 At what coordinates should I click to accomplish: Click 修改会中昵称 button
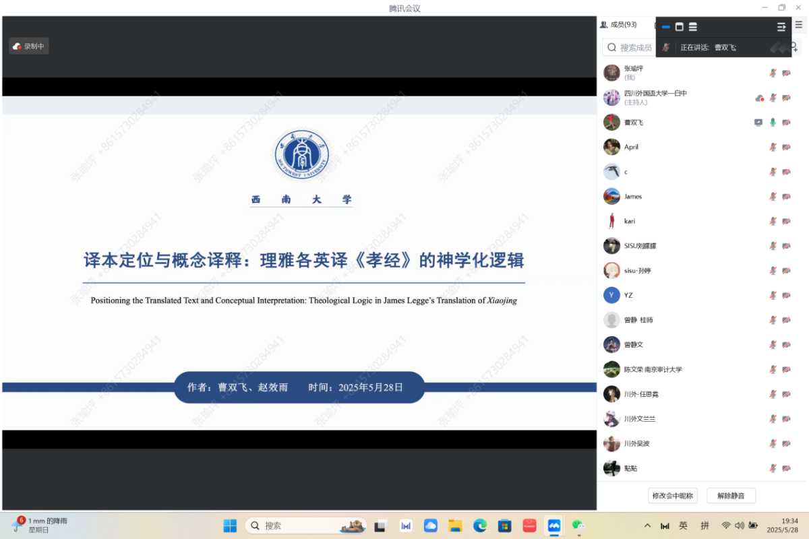click(672, 496)
